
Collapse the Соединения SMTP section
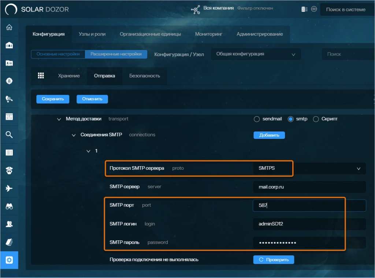pyautogui.click(x=74, y=135)
